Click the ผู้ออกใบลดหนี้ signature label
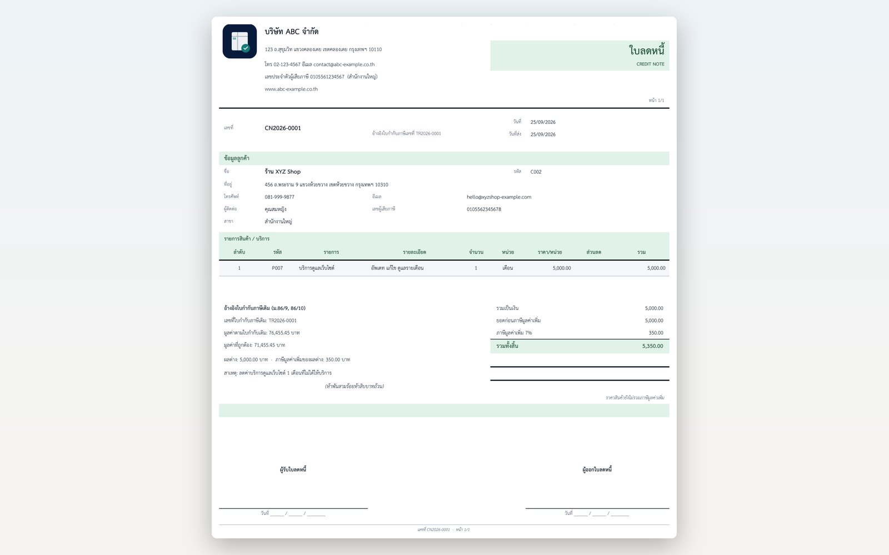Image resolution: width=889 pixels, height=555 pixels. pyautogui.click(x=597, y=470)
